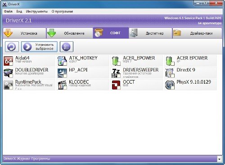The width and height of the screenshot is (225, 165).
Task: Open the Файл menu
Action: (8, 11)
